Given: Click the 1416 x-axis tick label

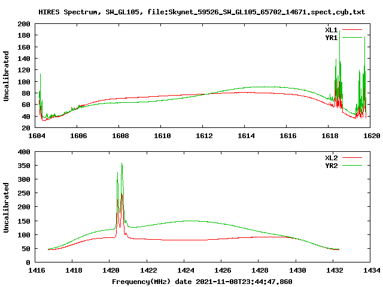Looking at the screenshot, I should tap(37, 270).
